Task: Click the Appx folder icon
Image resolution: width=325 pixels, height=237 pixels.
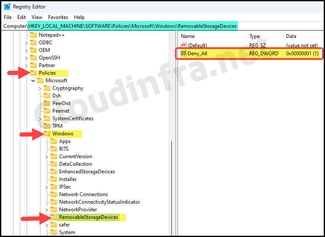Action: coord(54,141)
